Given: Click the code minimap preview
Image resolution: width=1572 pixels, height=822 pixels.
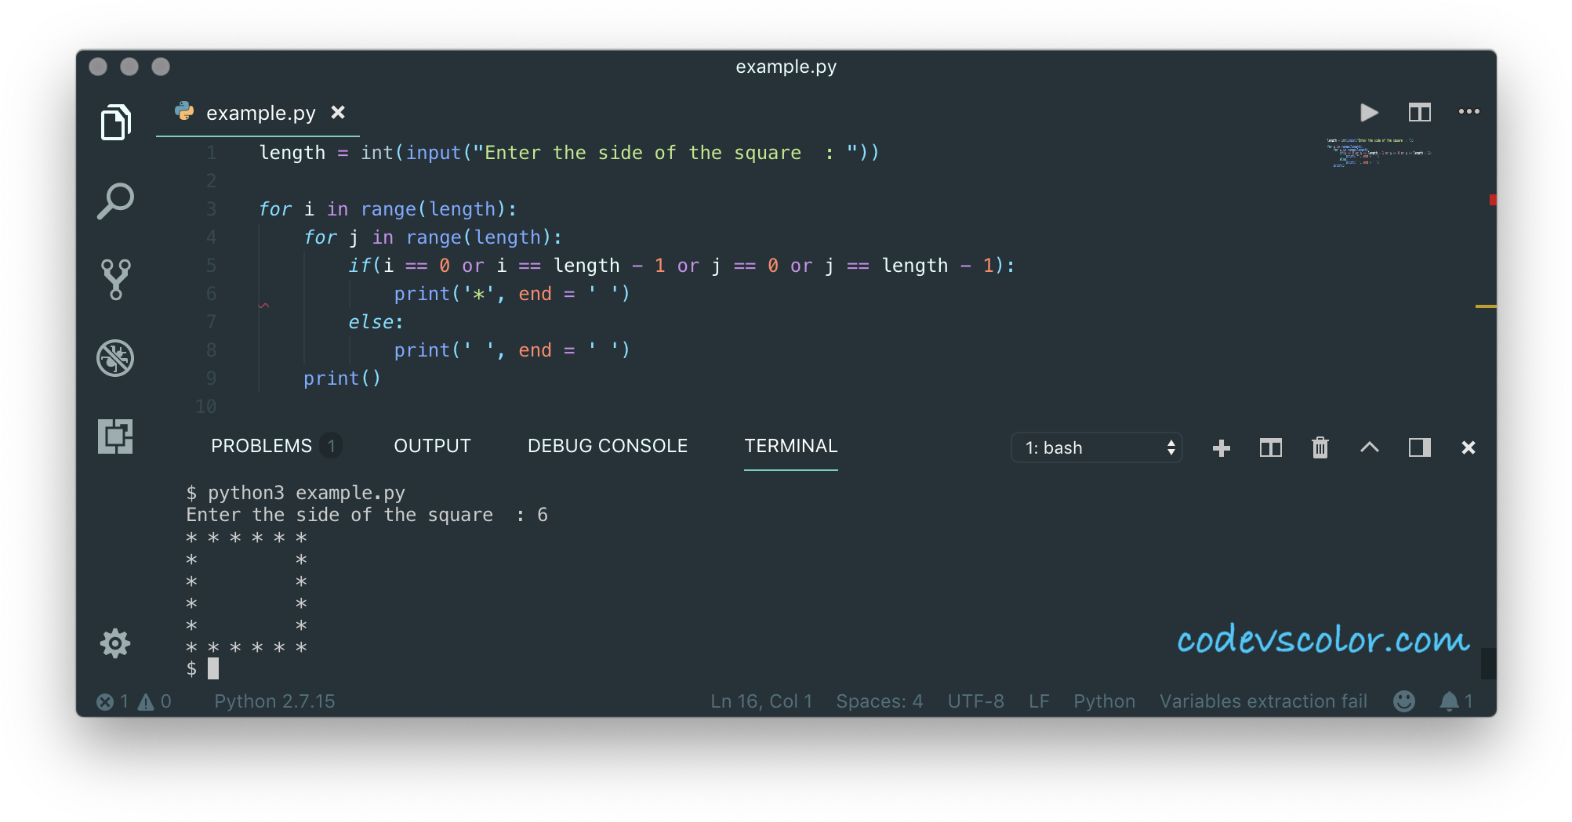Looking at the screenshot, I should click(x=1378, y=153).
